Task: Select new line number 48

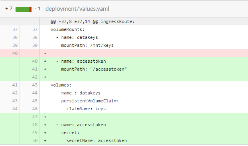Action: (x=35, y=125)
